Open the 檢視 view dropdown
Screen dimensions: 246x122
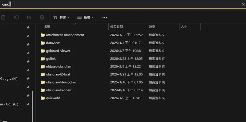click(x=85, y=18)
